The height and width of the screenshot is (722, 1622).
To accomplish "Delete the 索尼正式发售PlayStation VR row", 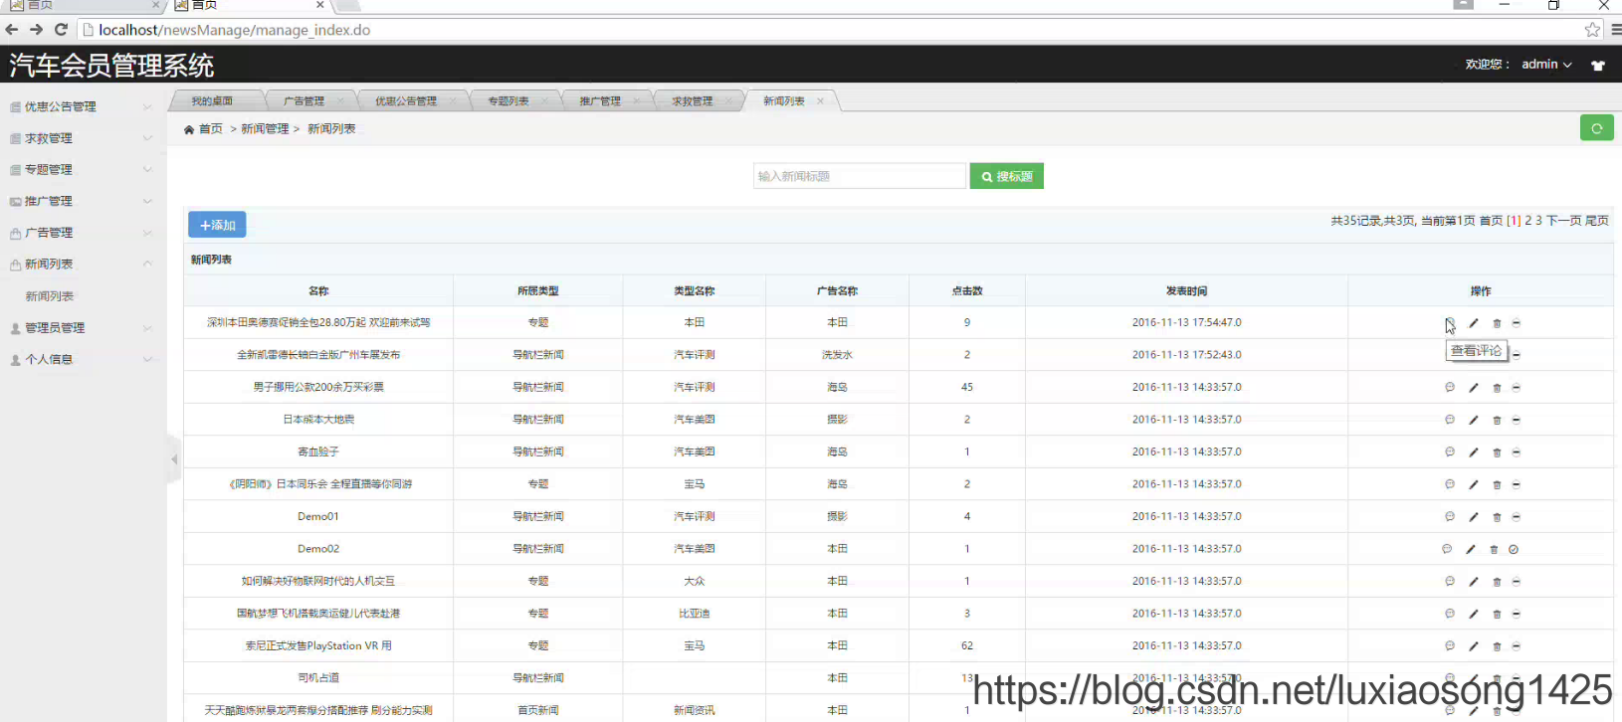I will [1497, 646].
